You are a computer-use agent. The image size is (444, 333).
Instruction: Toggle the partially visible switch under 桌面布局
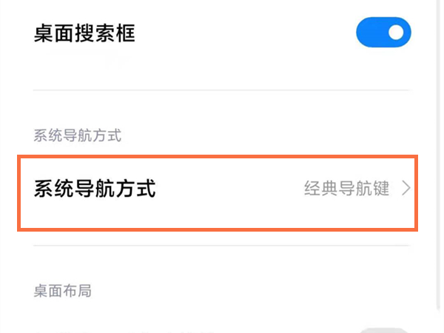pyautogui.click(x=383, y=329)
